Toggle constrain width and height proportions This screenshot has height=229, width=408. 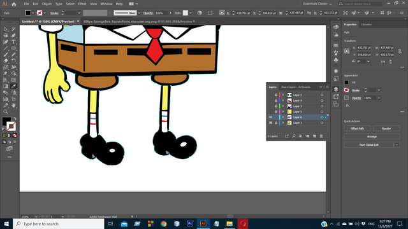400,52
